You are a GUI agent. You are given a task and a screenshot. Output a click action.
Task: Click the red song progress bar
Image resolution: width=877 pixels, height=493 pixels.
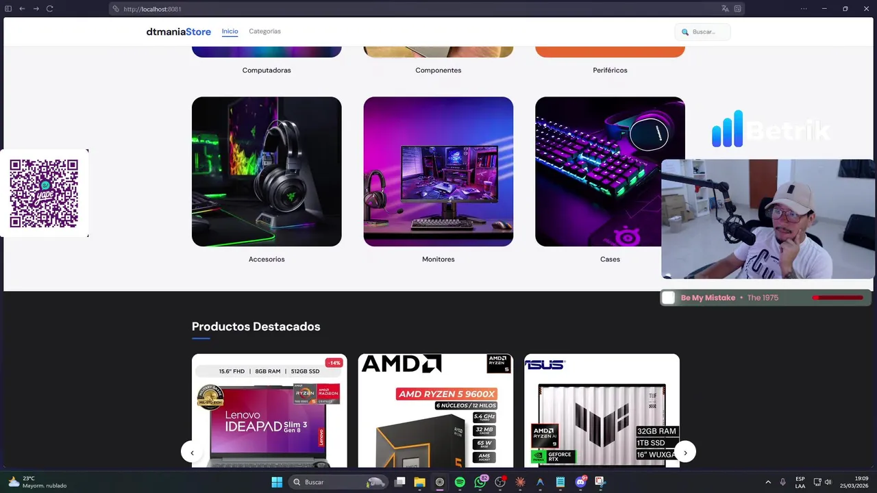pyautogui.click(x=837, y=298)
